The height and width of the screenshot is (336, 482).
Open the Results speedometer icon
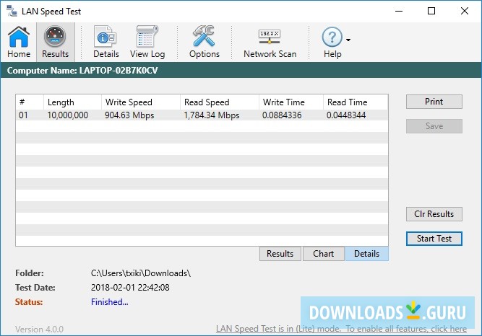pos(56,42)
